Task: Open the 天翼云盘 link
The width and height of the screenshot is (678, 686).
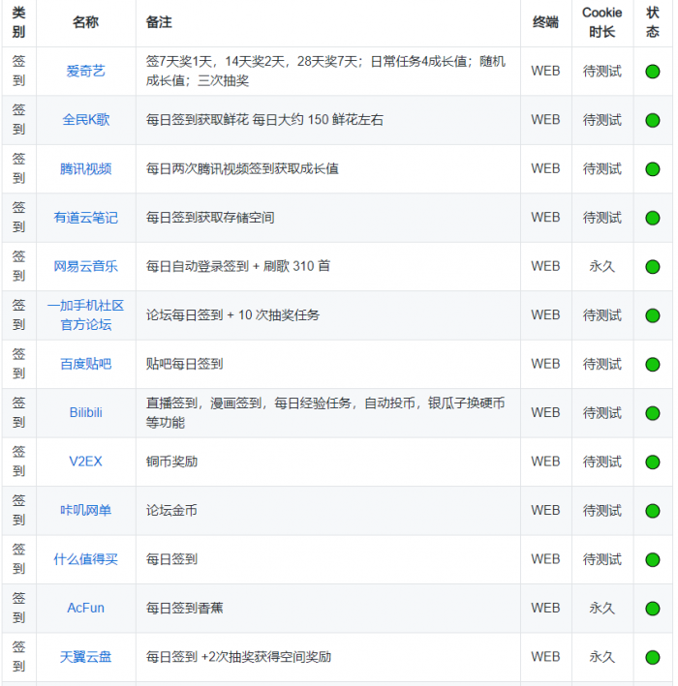Action: [x=86, y=657]
